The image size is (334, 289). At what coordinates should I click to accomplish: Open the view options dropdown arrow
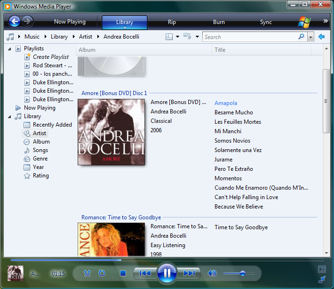[x=197, y=37]
